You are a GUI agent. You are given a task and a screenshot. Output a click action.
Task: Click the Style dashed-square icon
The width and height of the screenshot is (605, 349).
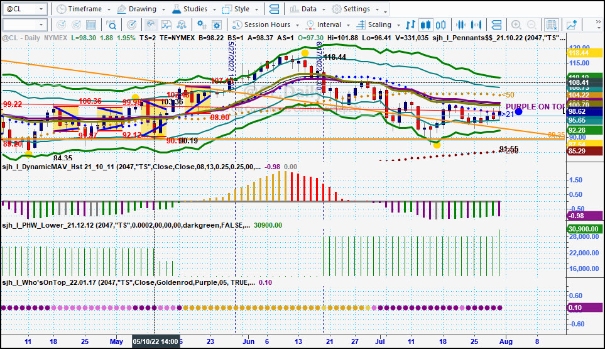pos(227,9)
